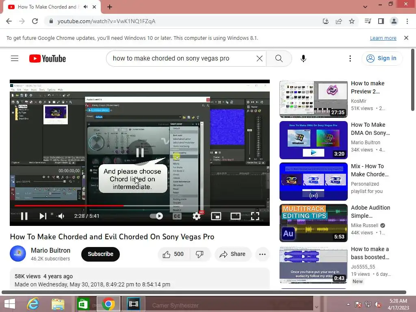Bookmark this tab with the star

click(x=352, y=21)
